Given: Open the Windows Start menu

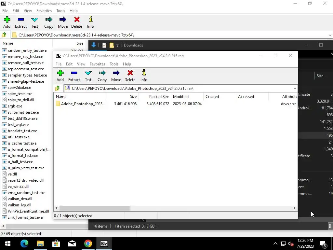Looking at the screenshot, I should click(8, 243).
